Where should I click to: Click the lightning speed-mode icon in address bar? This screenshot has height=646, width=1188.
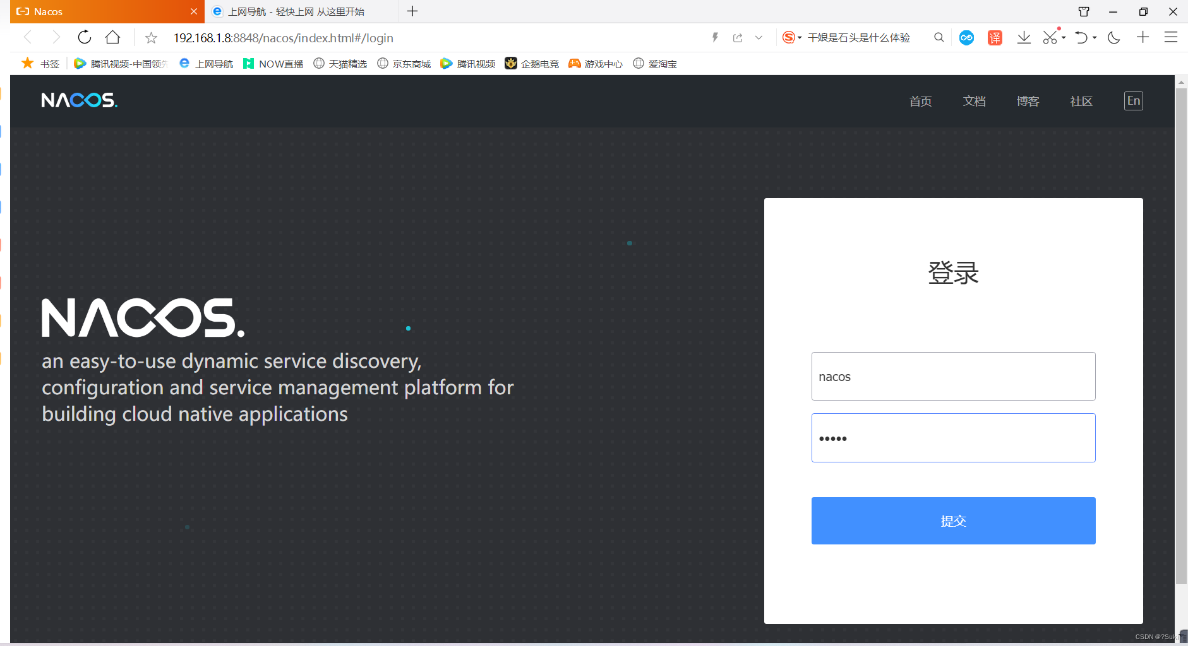pyautogui.click(x=715, y=38)
